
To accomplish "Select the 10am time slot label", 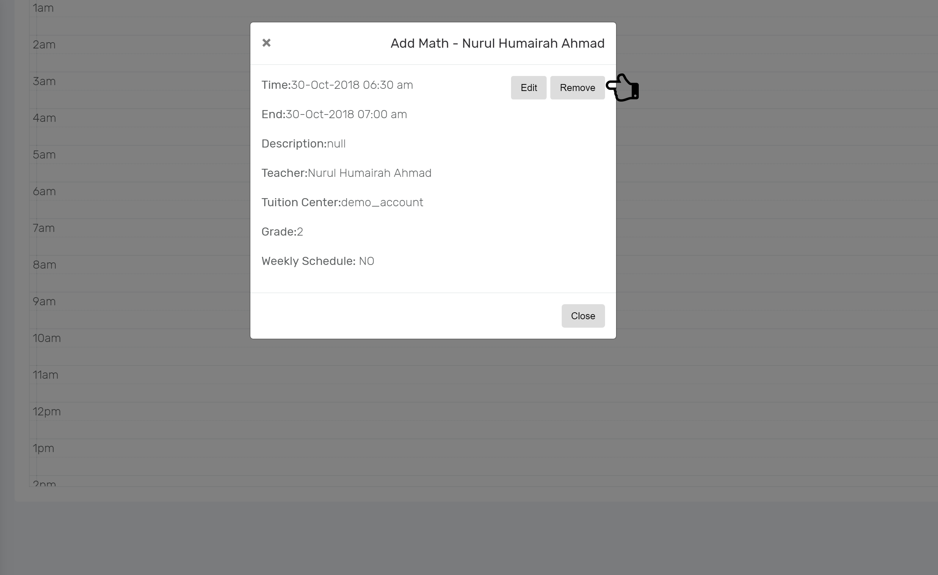I will click(x=47, y=338).
